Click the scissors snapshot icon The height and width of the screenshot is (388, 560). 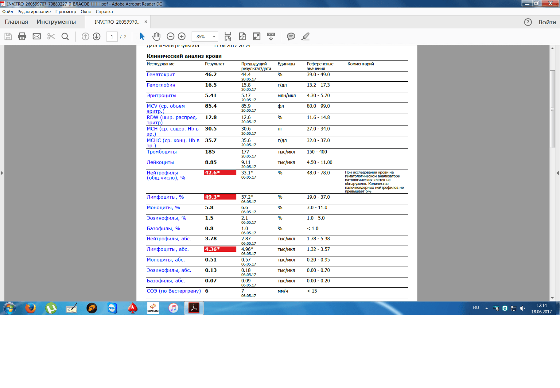51,37
